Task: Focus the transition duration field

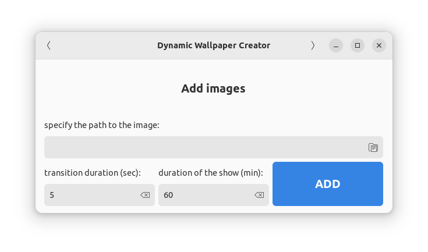Action: coord(100,195)
